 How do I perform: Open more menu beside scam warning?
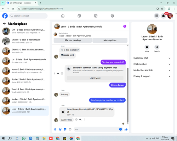[54, 73]
